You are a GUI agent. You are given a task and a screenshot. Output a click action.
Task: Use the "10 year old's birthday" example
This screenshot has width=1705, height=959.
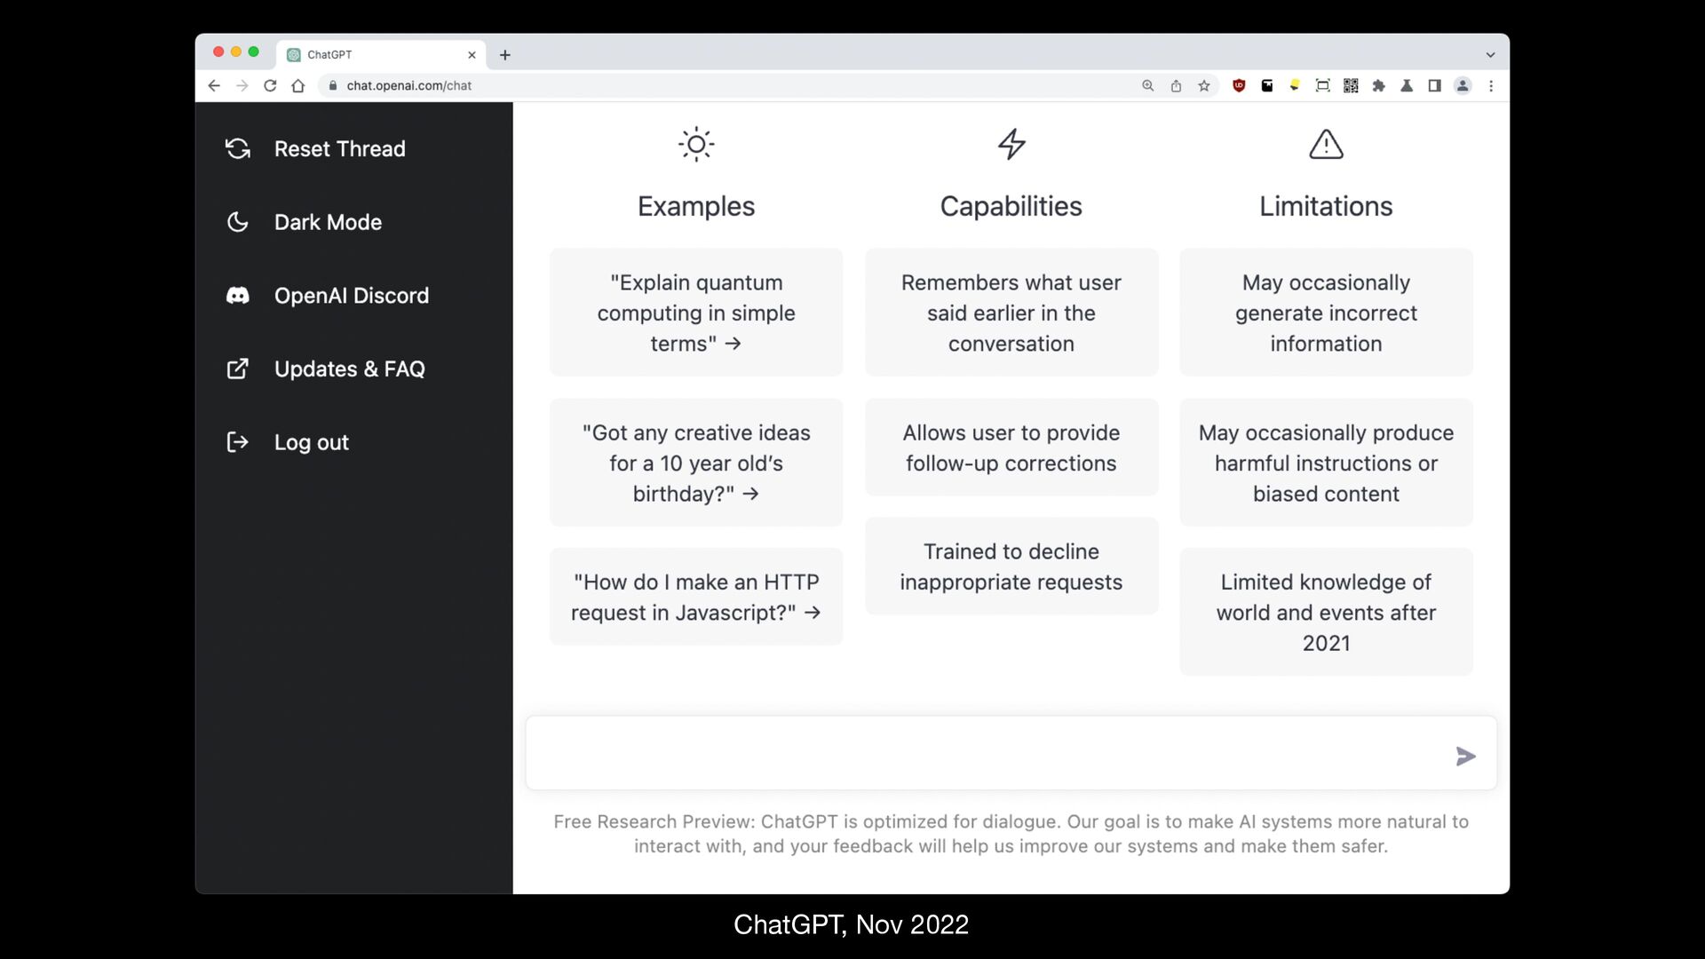coord(696,463)
